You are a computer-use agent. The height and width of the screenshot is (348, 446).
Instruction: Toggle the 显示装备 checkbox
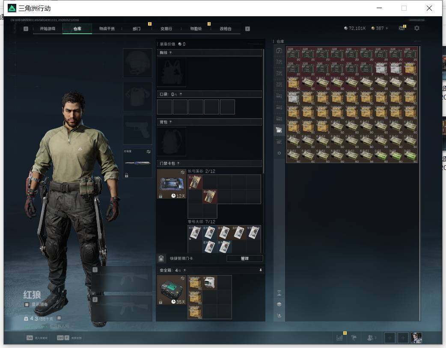click(27, 304)
